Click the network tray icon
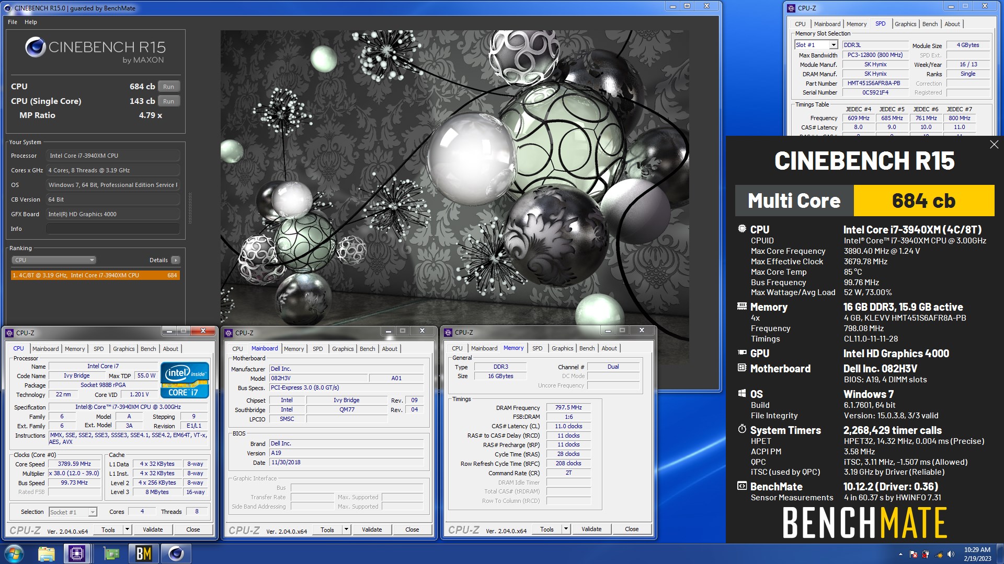 (x=938, y=554)
